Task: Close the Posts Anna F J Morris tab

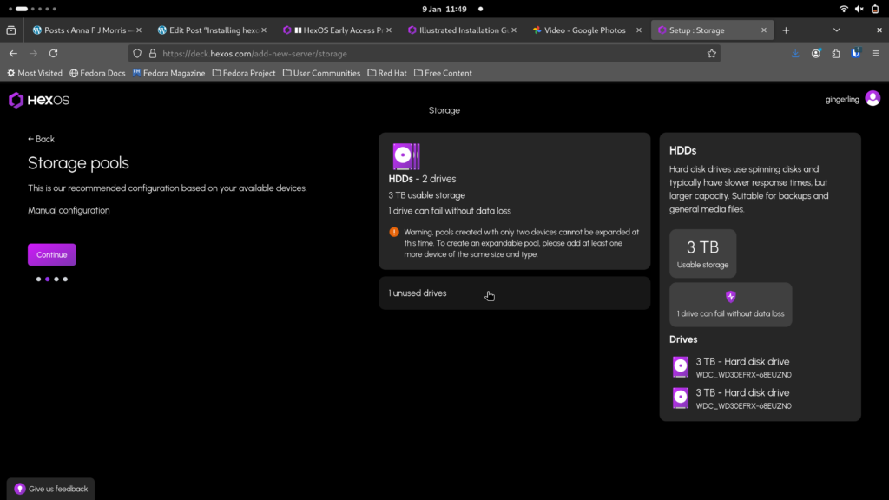Action: [138, 30]
